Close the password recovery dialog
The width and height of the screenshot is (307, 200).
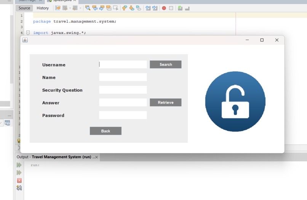277,40
